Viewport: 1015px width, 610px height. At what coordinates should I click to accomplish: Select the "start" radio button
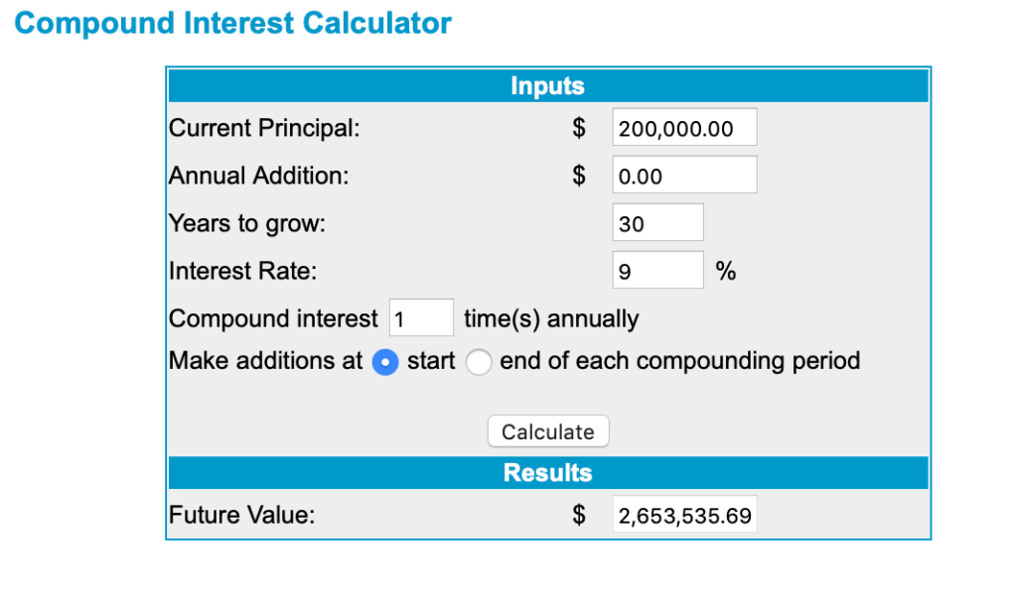coord(383,362)
